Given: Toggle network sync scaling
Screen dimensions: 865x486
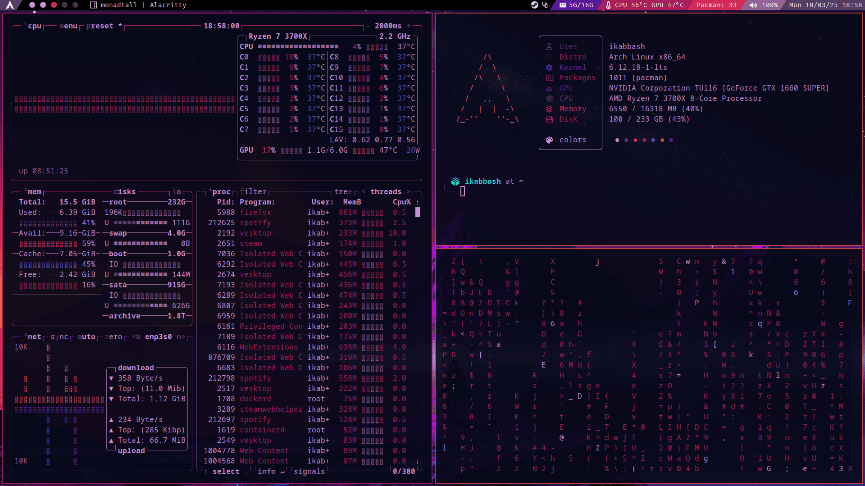Looking at the screenshot, I should [59, 337].
